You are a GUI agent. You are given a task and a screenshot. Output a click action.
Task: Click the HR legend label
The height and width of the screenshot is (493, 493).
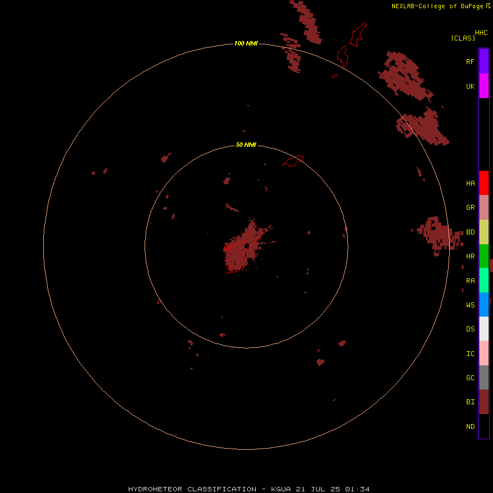[470, 256]
